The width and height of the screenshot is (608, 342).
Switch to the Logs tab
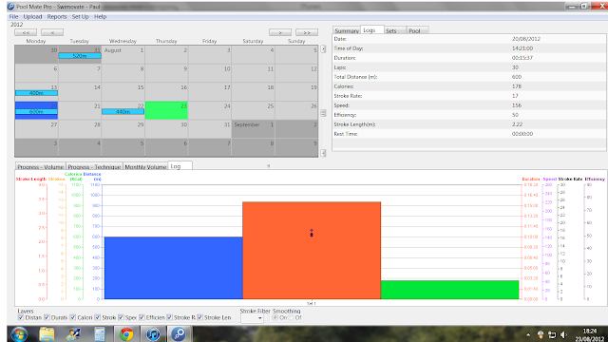pyautogui.click(x=371, y=29)
